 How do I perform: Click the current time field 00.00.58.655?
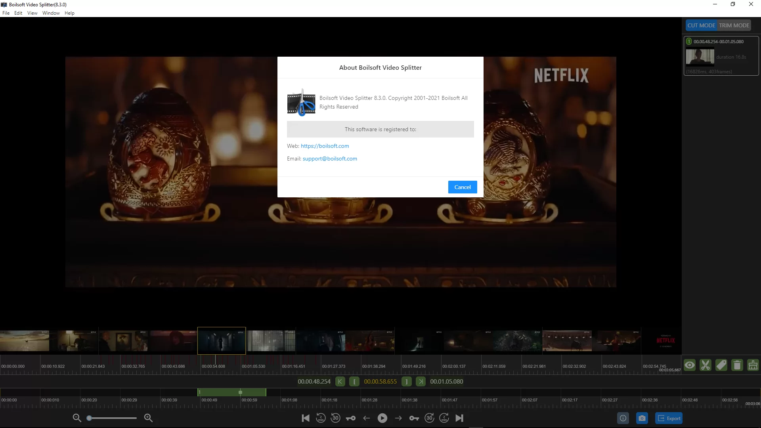pyautogui.click(x=380, y=381)
